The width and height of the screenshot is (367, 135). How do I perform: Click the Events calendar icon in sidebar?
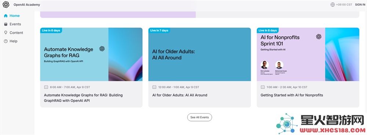[6, 24]
